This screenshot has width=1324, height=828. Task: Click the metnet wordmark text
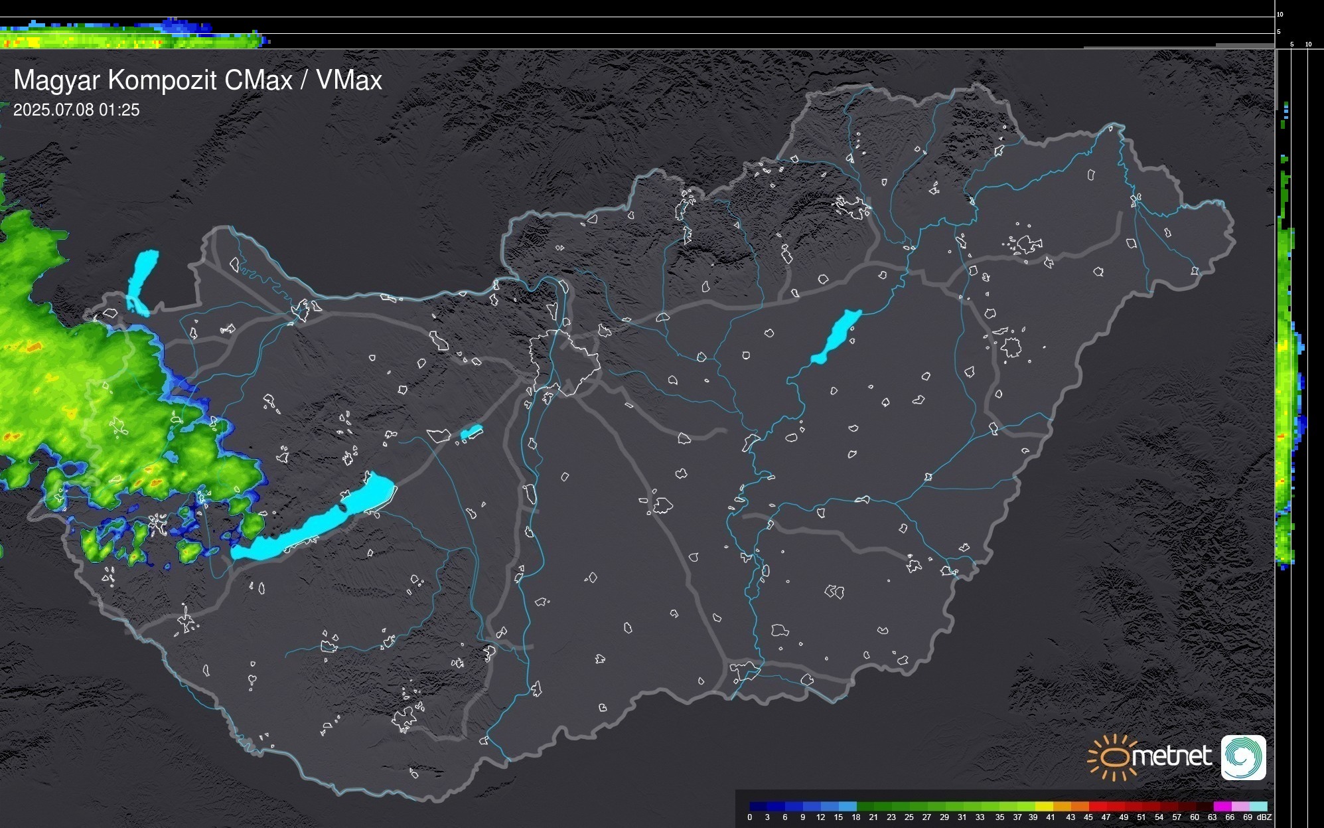[1171, 756]
